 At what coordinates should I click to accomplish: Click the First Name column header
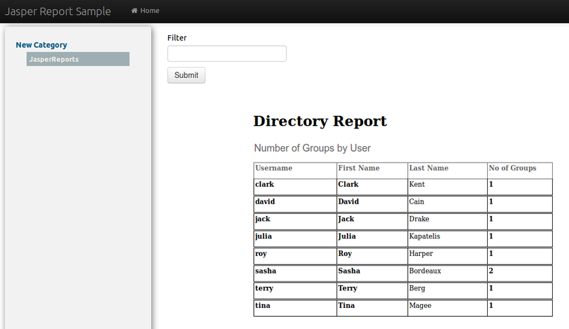pyautogui.click(x=358, y=169)
